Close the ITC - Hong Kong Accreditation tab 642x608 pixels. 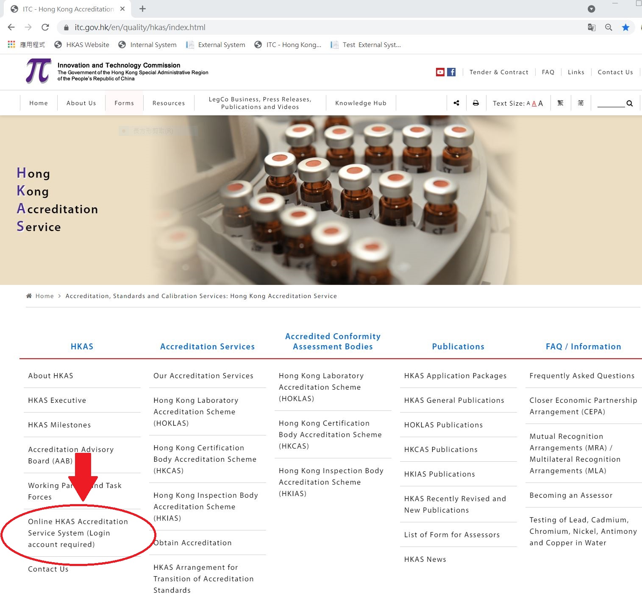point(122,9)
